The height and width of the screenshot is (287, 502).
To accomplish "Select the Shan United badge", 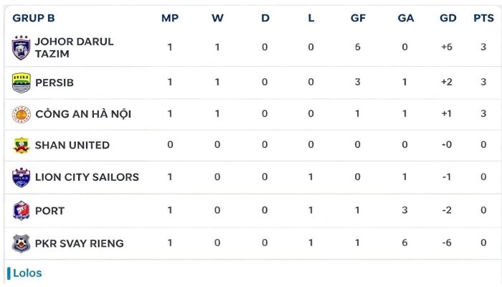I will click(x=21, y=145).
